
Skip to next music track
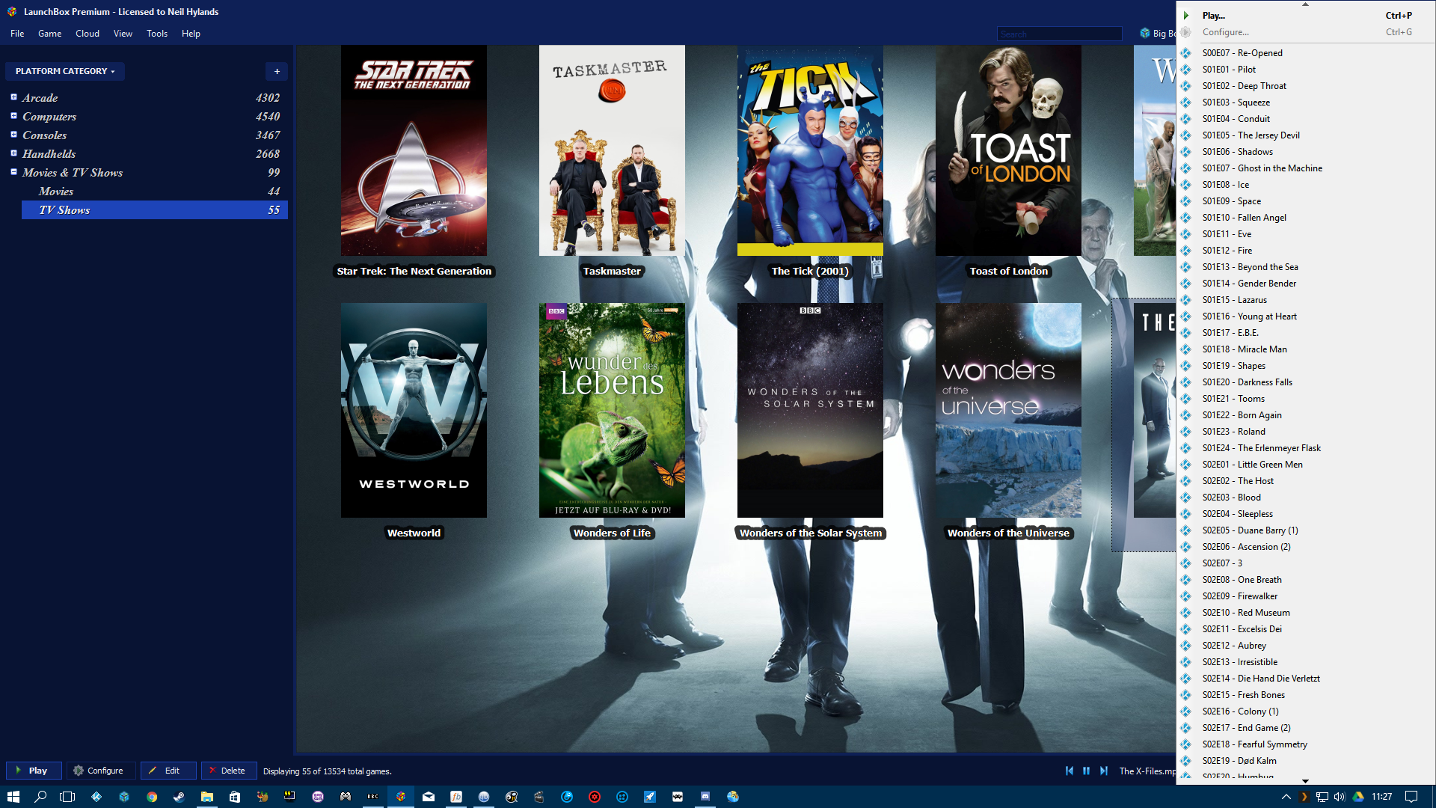tap(1103, 771)
